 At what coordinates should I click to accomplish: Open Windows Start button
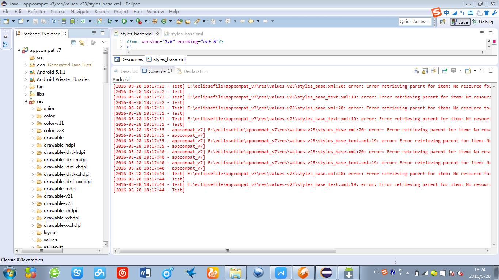click(9, 273)
